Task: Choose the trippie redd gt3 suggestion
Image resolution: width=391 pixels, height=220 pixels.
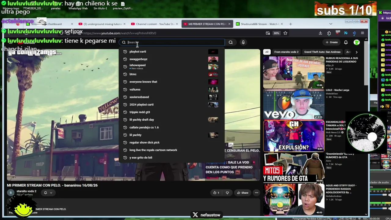Action: tap(172, 112)
